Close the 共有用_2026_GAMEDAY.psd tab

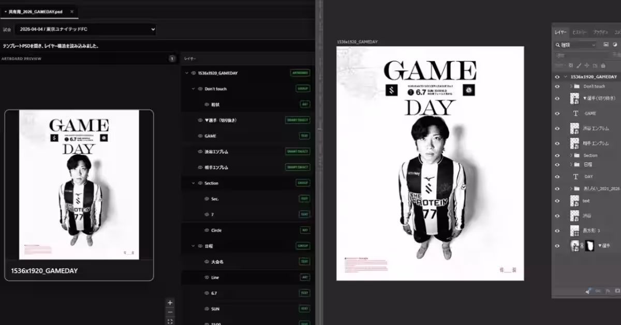71,11
